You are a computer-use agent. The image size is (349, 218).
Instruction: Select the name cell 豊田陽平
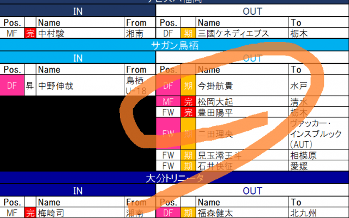tap(242, 112)
